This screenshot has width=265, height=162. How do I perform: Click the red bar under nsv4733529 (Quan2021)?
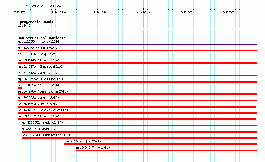point(160,144)
